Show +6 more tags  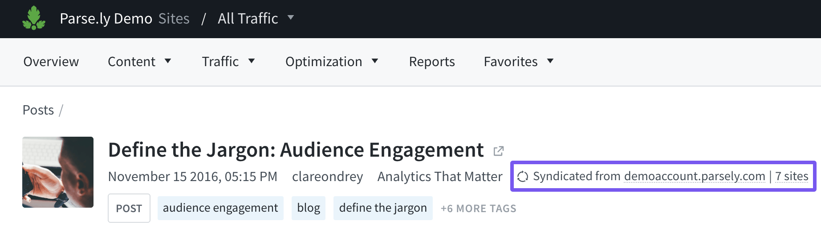coord(478,209)
